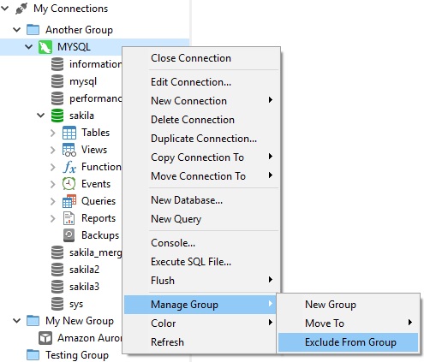Click the MYSQL dolphin connection icon
This screenshot has width=424, height=362.
pos(45,47)
